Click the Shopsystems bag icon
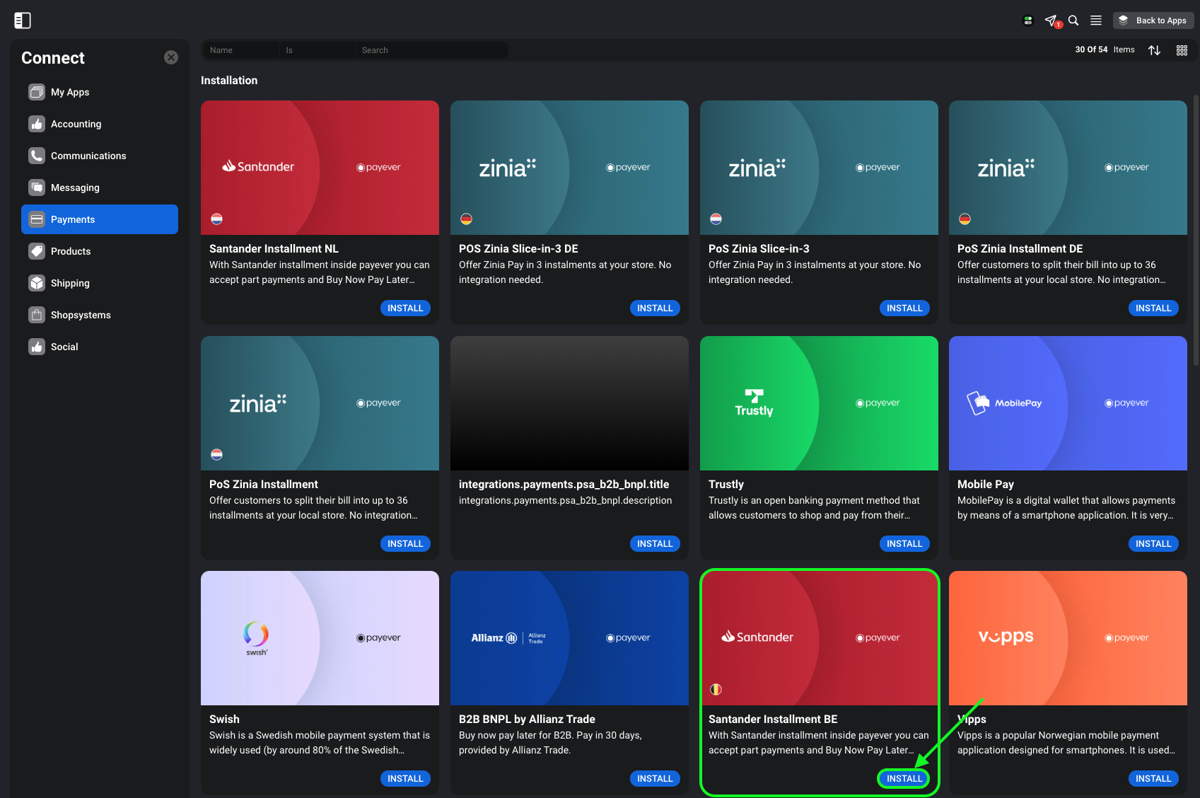 click(x=37, y=315)
